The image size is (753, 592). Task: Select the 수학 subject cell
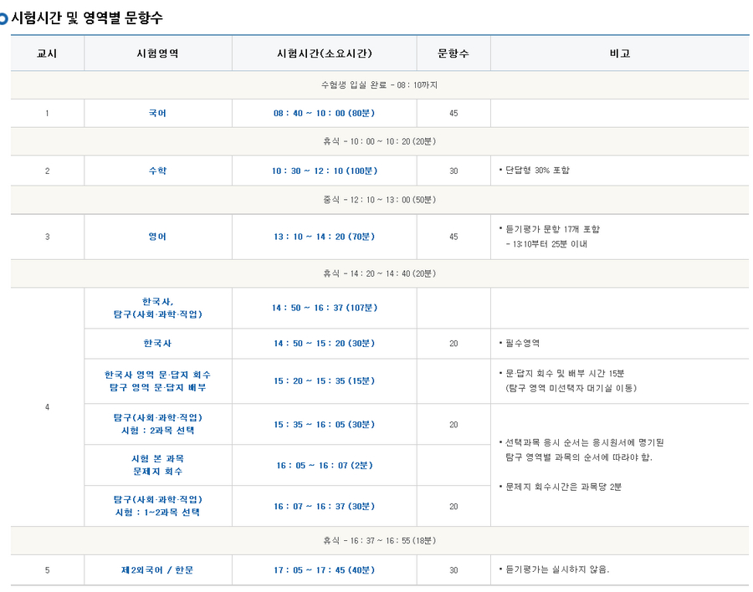coord(157,171)
